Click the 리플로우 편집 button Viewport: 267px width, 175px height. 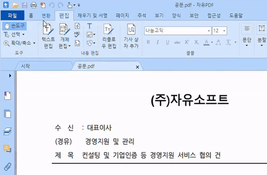109,36
